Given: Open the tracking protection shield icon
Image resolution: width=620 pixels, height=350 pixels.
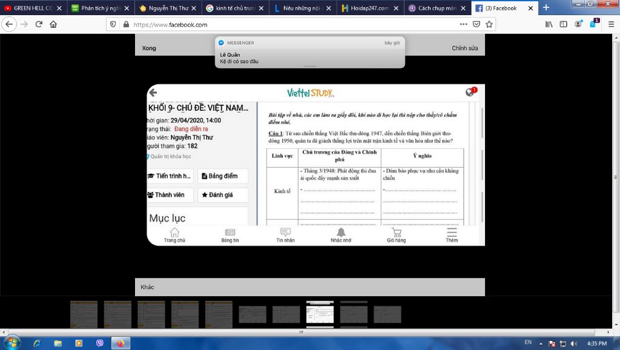Looking at the screenshot, I should (x=113, y=24).
